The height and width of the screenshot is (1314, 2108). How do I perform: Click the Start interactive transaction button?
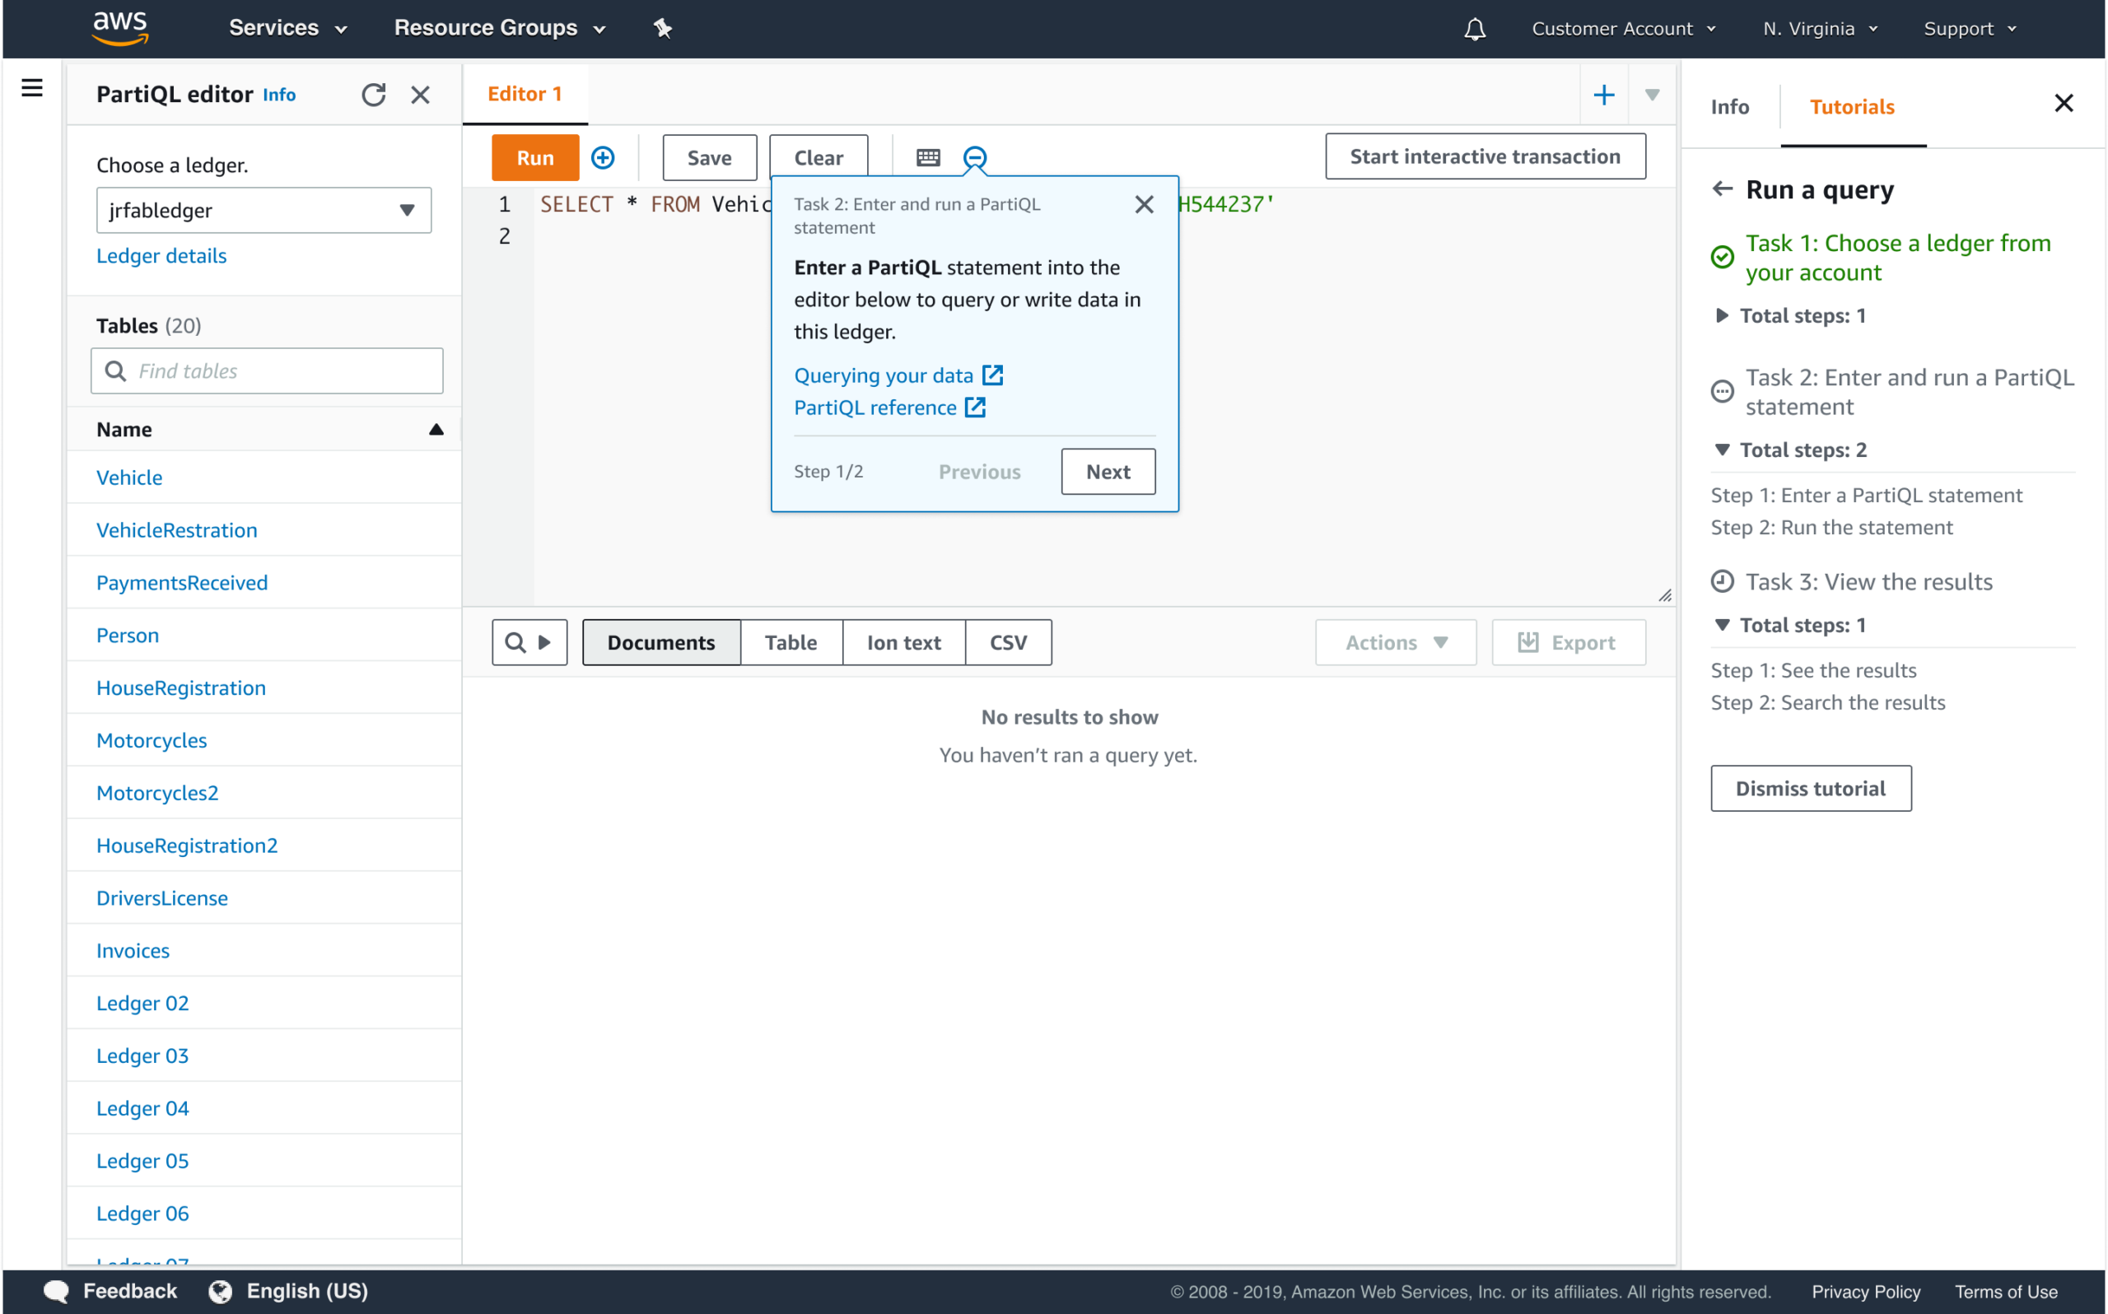pos(1484,156)
